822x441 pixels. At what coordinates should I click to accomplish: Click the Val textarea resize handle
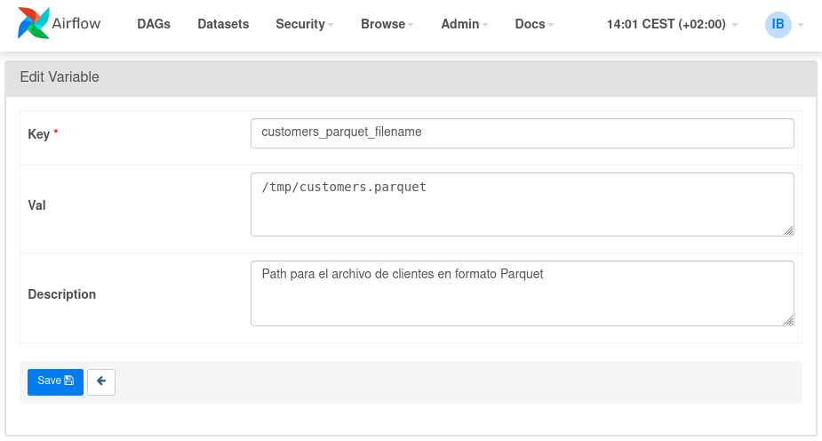click(x=788, y=230)
